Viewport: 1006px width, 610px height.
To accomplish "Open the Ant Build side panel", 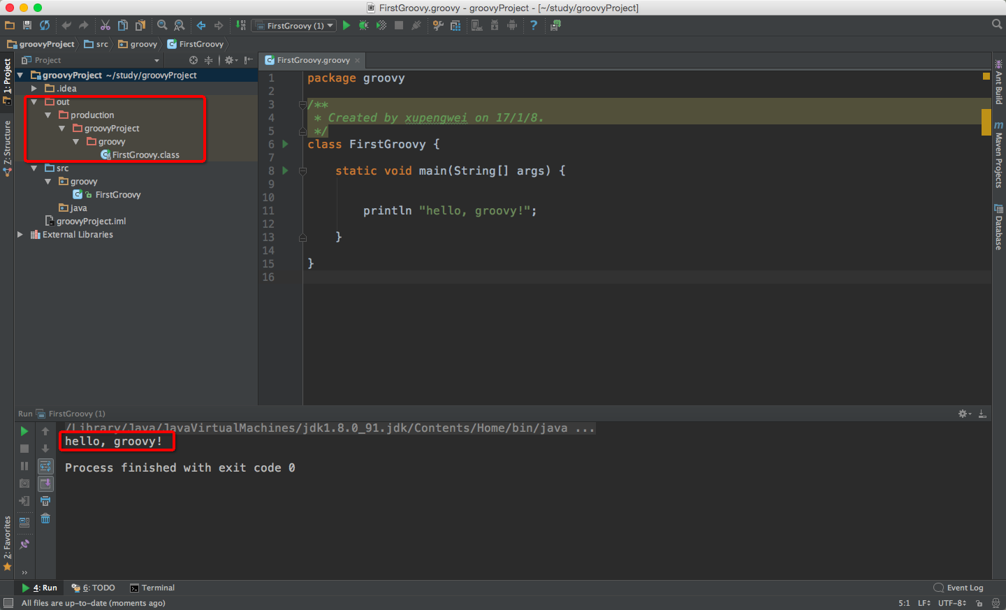I will (999, 82).
